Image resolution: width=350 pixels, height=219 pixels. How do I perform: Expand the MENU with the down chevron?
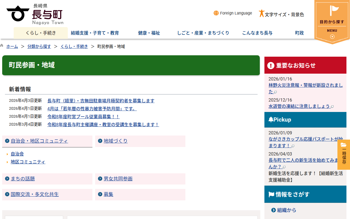332,36
